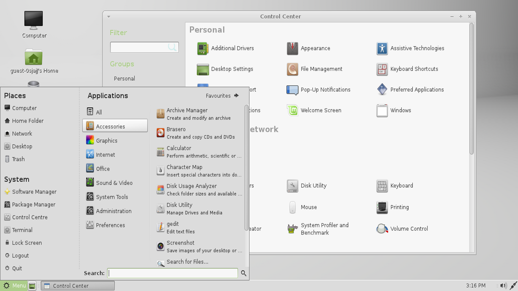Open File Management preferences

pyautogui.click(x=314, y=69)
